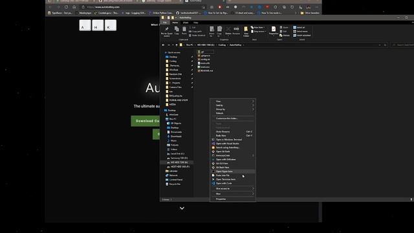Expand New submenu in context menu

[233, 194]
